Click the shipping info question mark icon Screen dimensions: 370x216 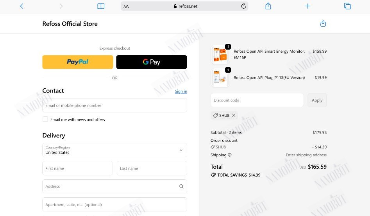click(230, 155)
